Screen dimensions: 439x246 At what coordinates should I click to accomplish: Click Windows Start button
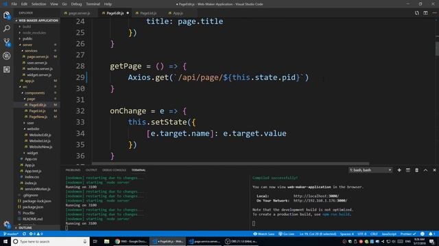click(x=5, y=241)
